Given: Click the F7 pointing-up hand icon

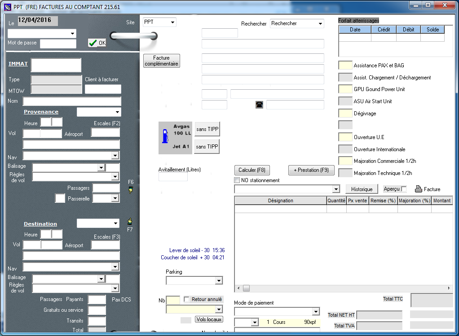Looking at the screenshot, I should click(x=130, y=221).
